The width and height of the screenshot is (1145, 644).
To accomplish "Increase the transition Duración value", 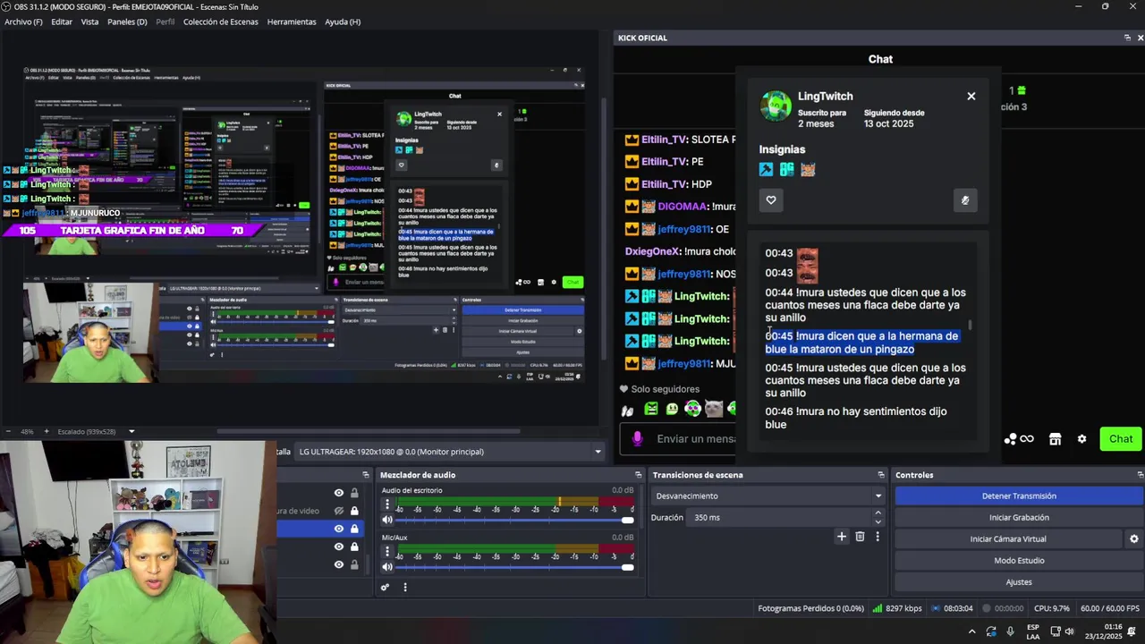I will point(878,513).
